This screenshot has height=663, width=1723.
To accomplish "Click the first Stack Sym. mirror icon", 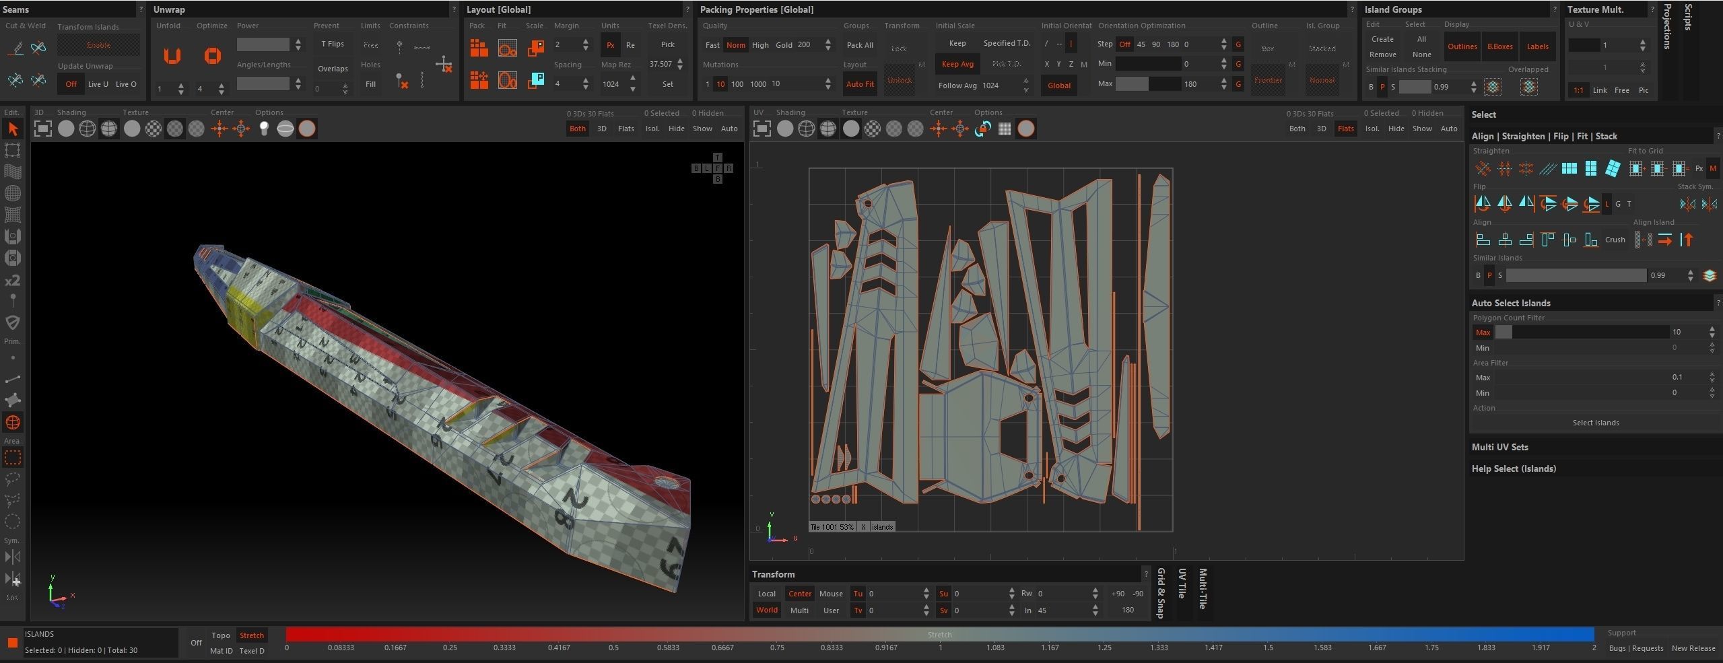I will [1687, 203].
